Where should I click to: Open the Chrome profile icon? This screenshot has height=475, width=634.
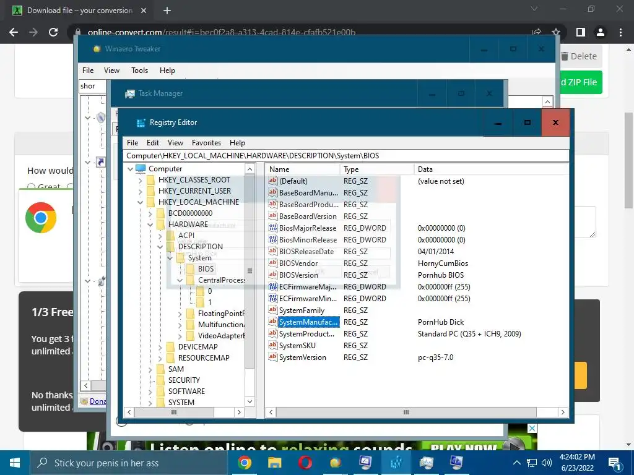[601, 32]
